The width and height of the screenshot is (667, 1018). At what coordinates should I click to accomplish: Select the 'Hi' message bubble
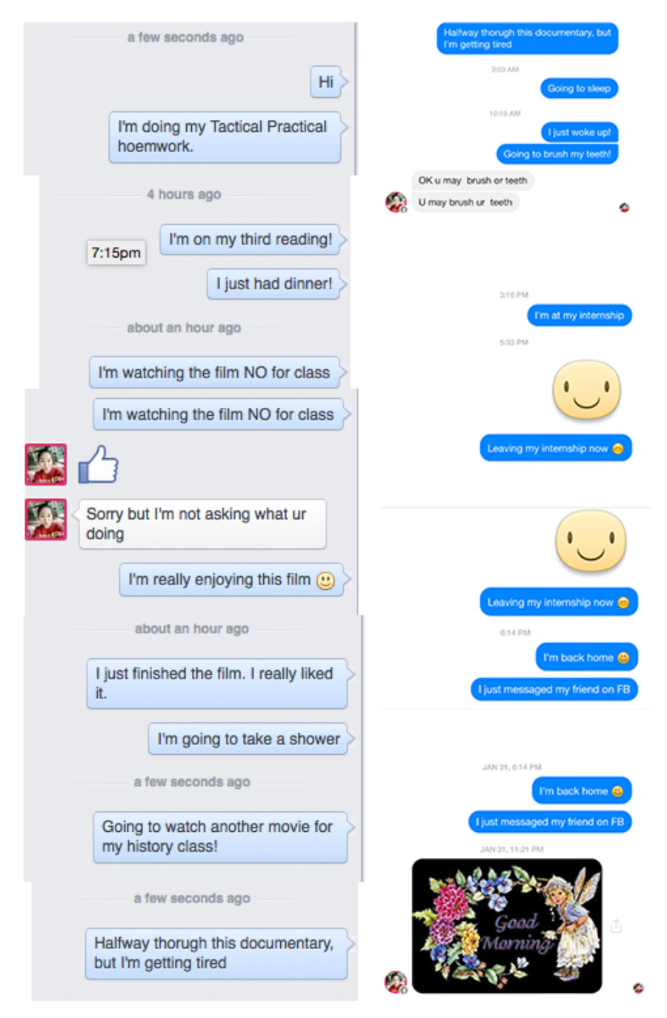[x=326, y=82]
